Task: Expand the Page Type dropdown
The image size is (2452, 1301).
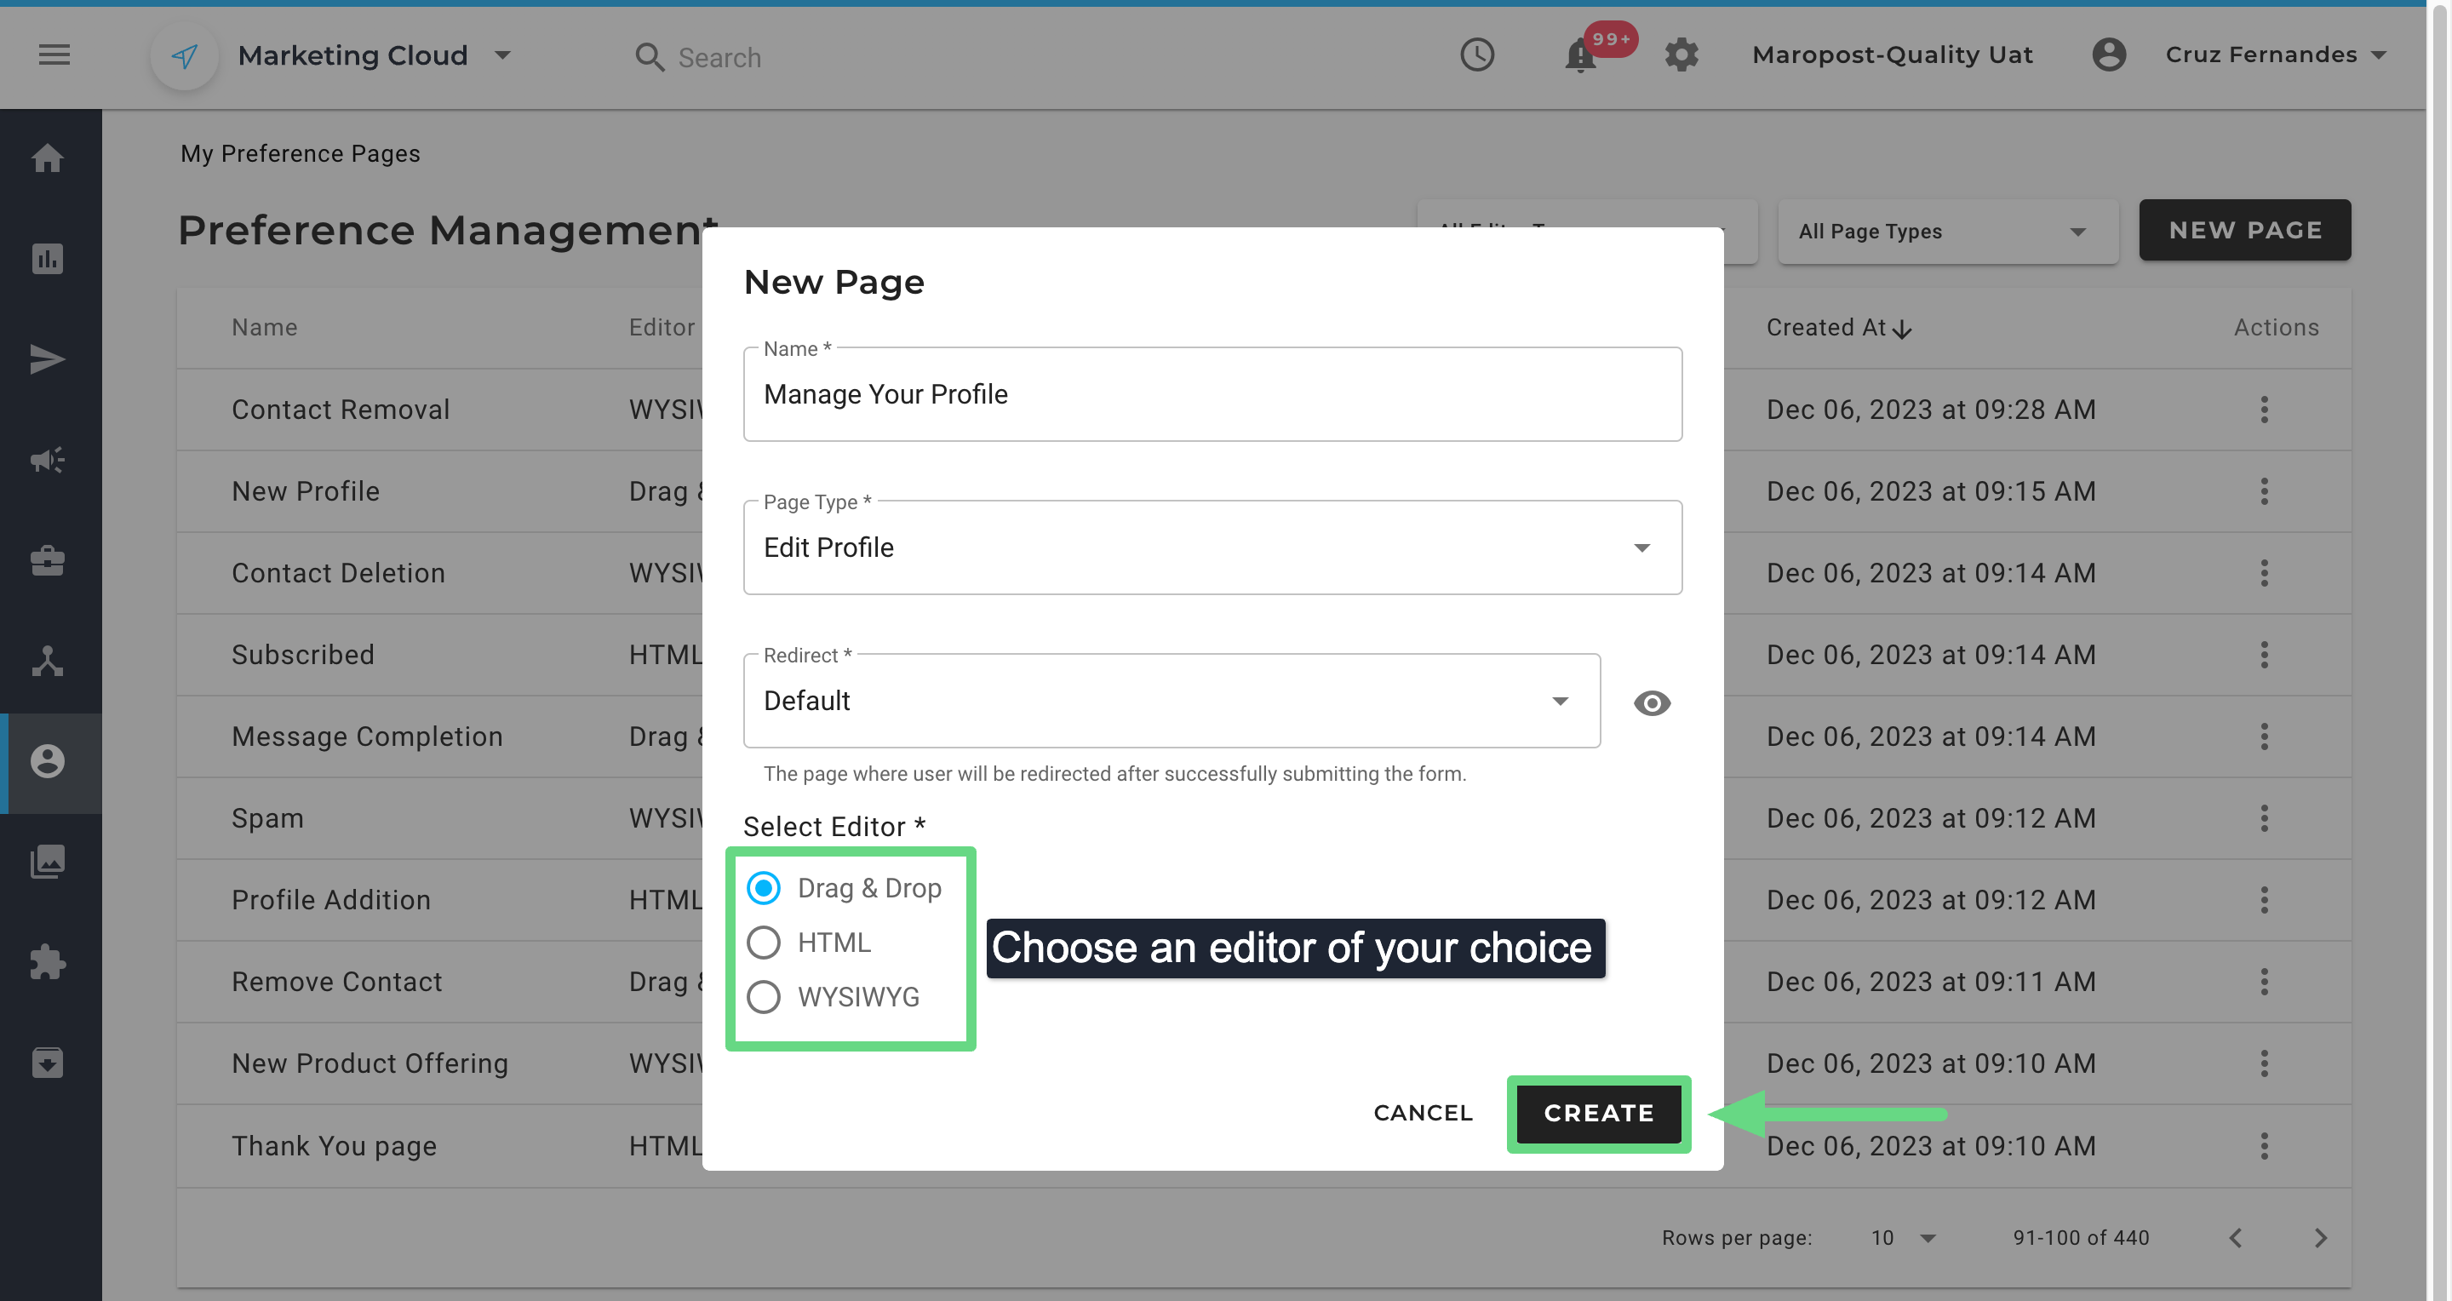Action: tap(1212, 548)
